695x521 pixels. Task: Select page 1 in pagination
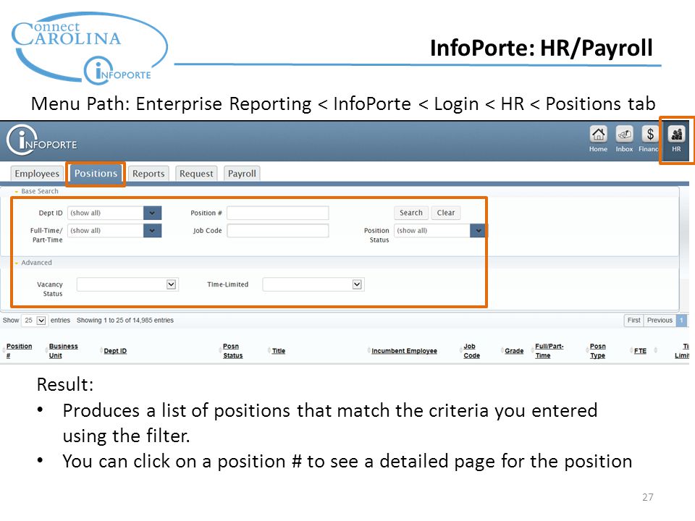[681, 321]
